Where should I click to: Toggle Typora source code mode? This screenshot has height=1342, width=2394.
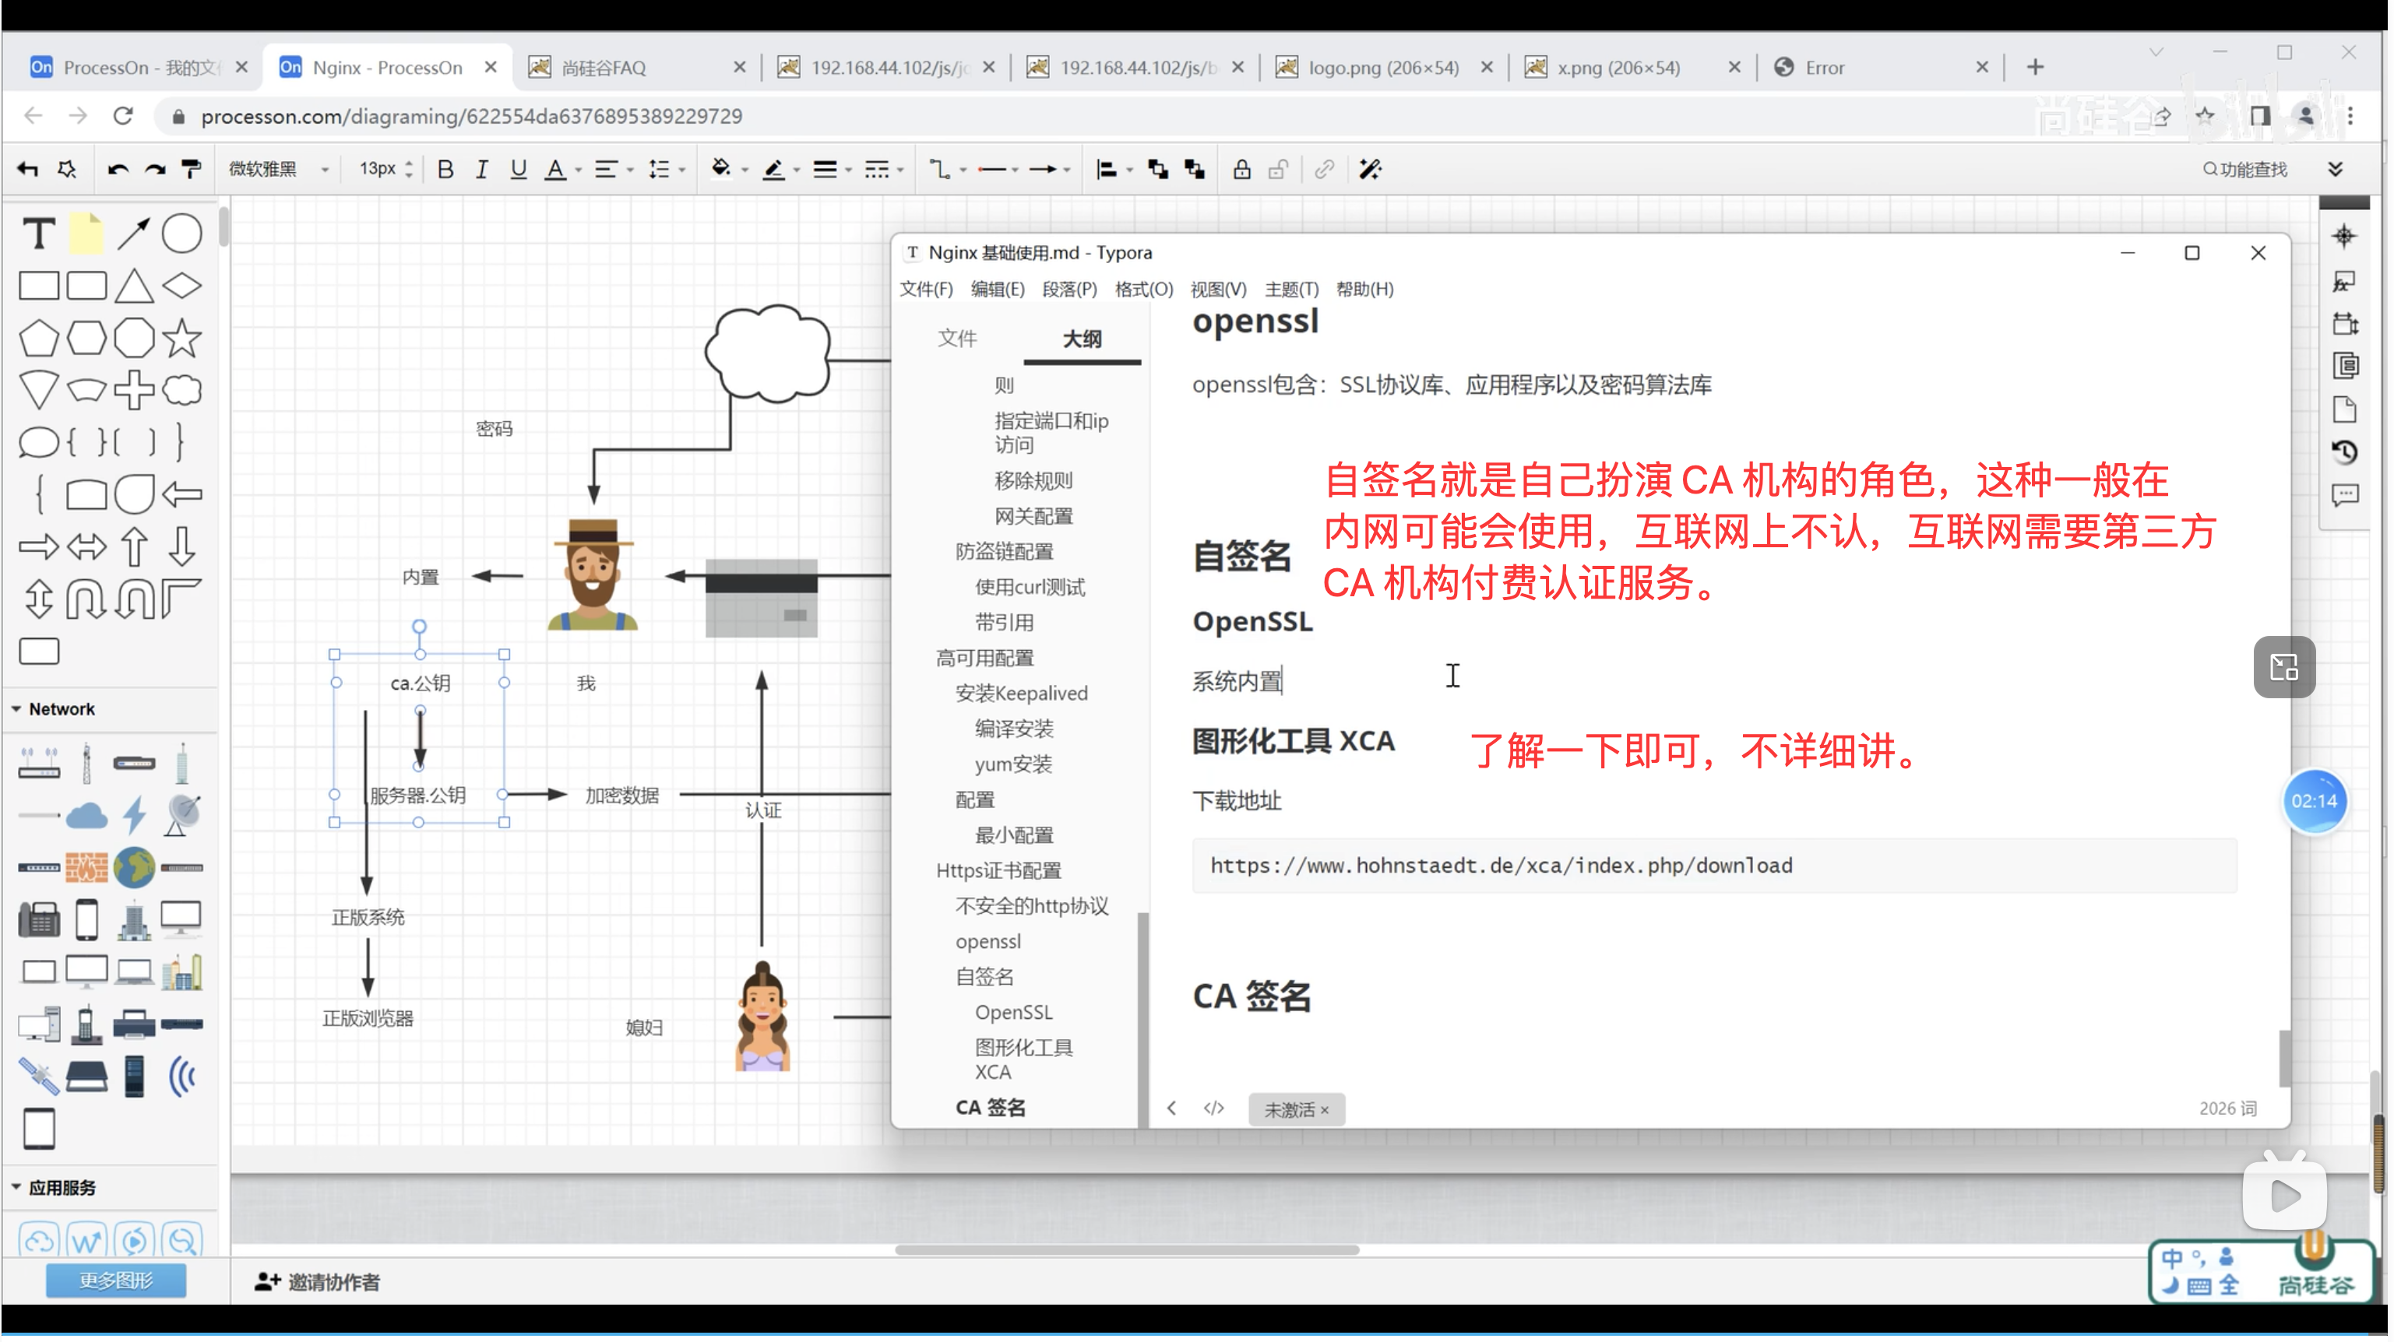(1213, 1108)
